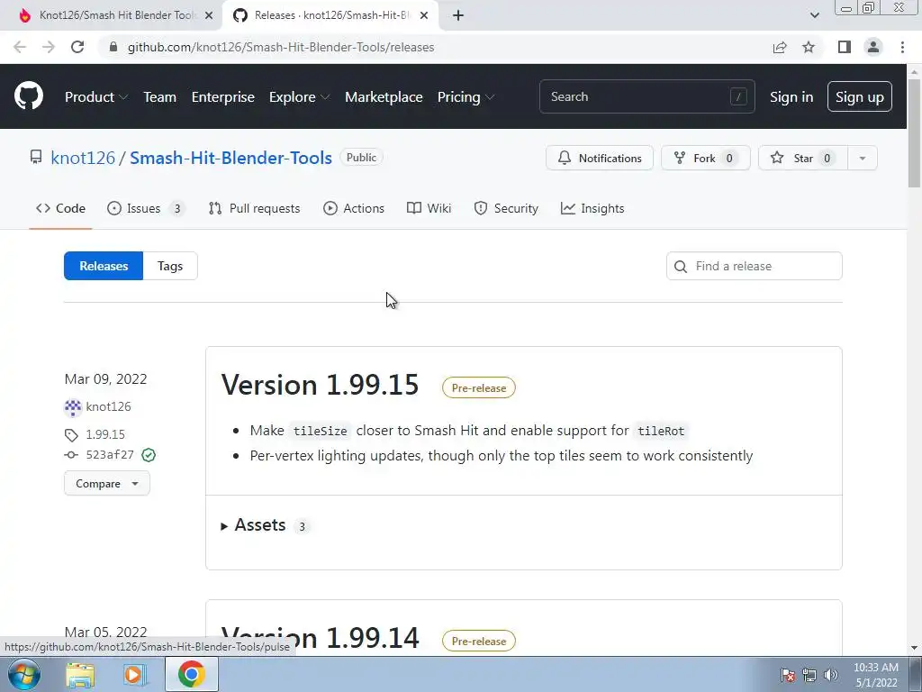Click the GitHub octocat logo
Image resolution: width=922 pixels, height=692 pixels.
(29, 96)
